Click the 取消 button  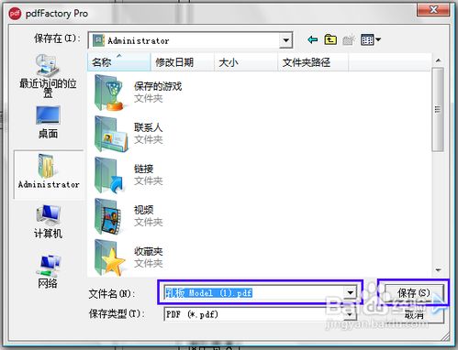pos(414,314)
